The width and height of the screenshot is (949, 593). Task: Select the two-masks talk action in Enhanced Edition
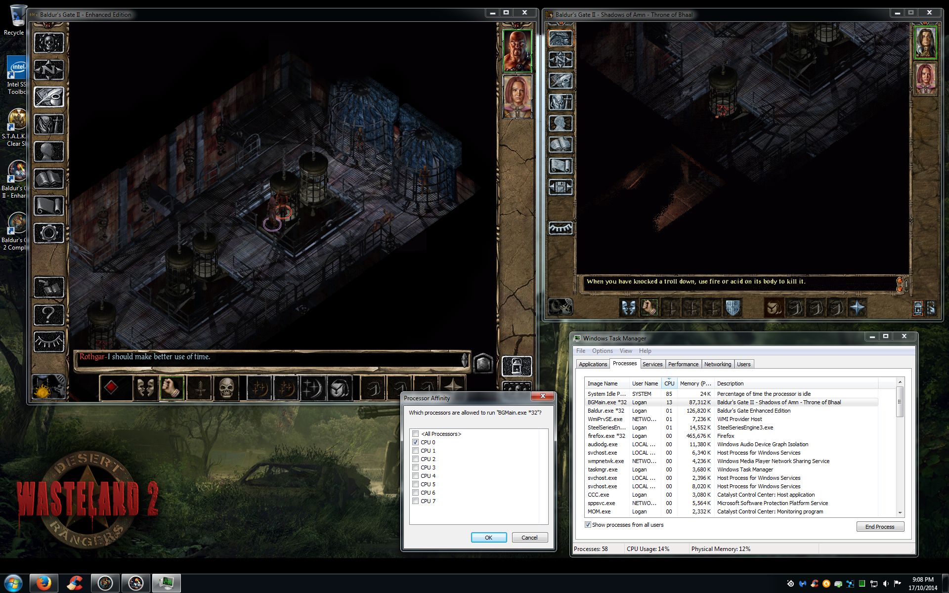[145, 387]
